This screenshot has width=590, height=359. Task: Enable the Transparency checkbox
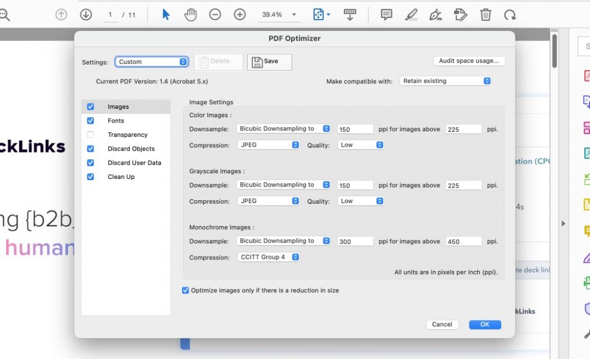point(90,135)
